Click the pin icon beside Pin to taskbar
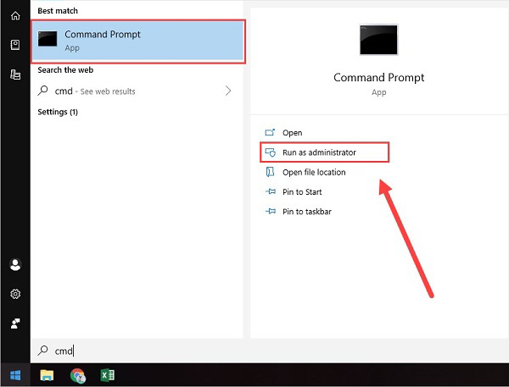509x387 pixels. tap(271, 212)
